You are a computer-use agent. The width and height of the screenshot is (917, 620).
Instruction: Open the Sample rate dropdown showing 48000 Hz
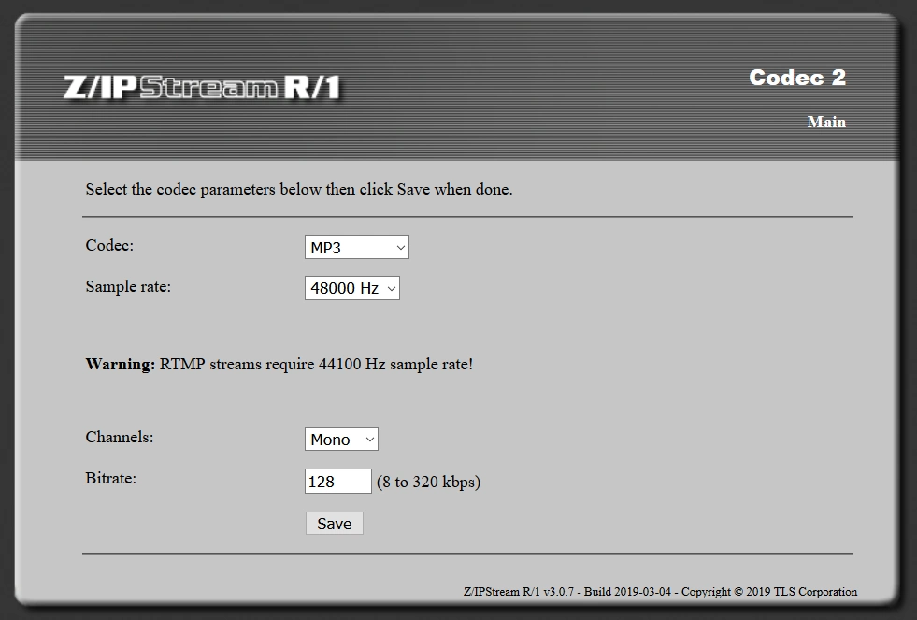pos(352,288)
